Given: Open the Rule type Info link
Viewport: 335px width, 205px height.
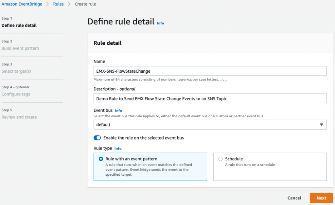Looking at the screenshot, I should click(118, 148).
